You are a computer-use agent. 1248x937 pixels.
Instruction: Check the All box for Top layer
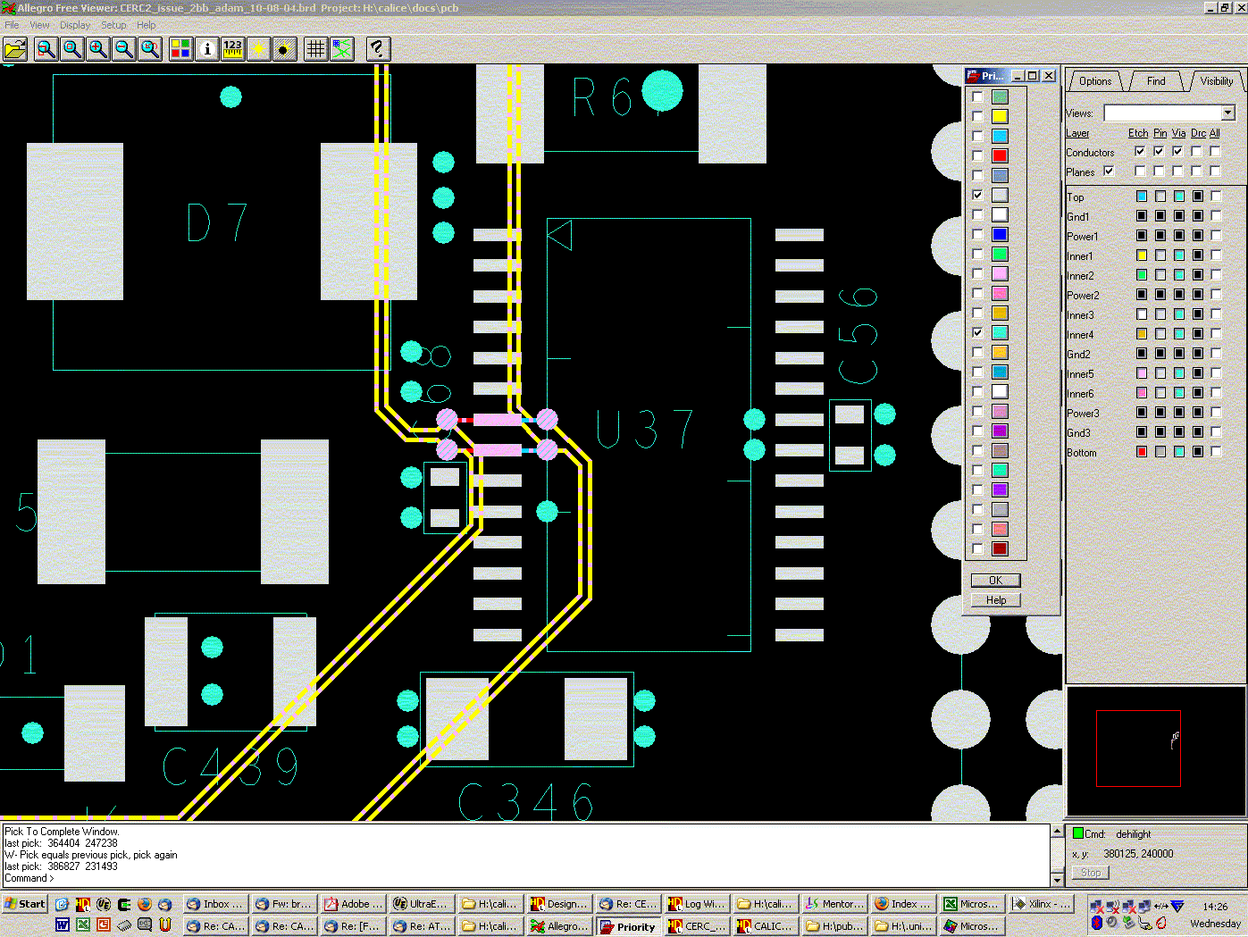pos(1216,197)
